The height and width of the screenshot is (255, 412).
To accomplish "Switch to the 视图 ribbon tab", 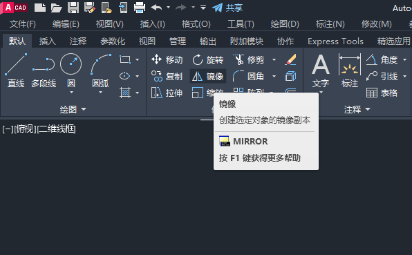I will click(x=147, y=41).
